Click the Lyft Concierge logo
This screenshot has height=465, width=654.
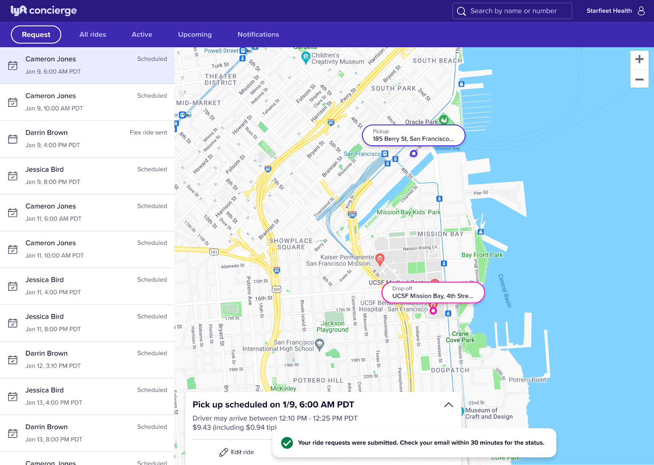point(44,11)
